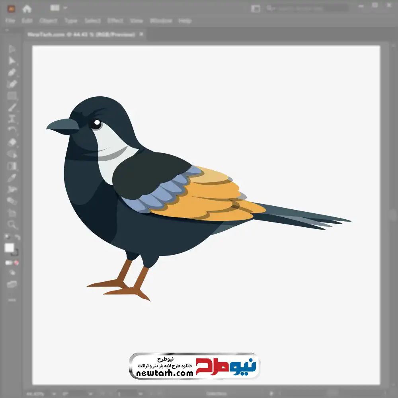
Task: Open the Window menu
Action: click(x=161, y=21)
